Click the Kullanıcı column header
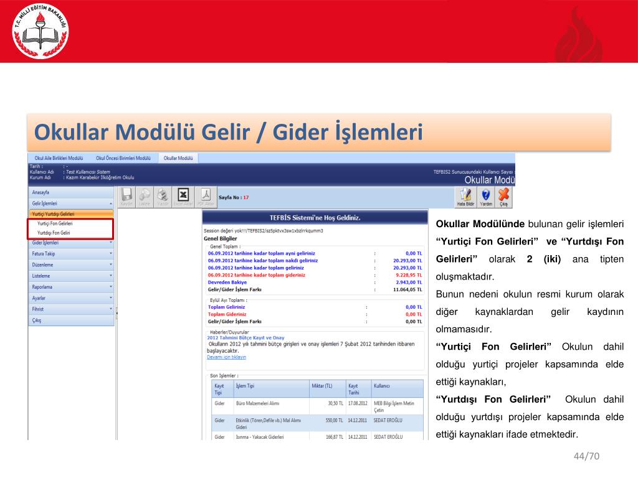This screenshot has height=478, width=638. [397, 389]
